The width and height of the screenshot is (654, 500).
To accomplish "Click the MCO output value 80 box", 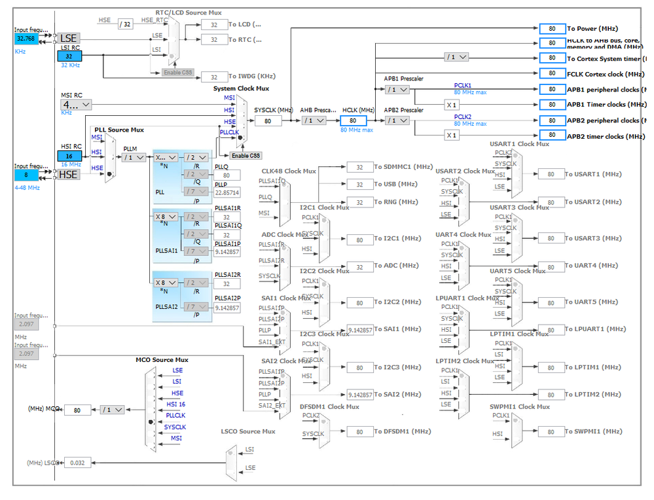I will click(77, 410).
